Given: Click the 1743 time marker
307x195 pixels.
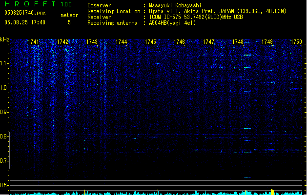Looking at the screenshot, I should click(x=92, y=42).
